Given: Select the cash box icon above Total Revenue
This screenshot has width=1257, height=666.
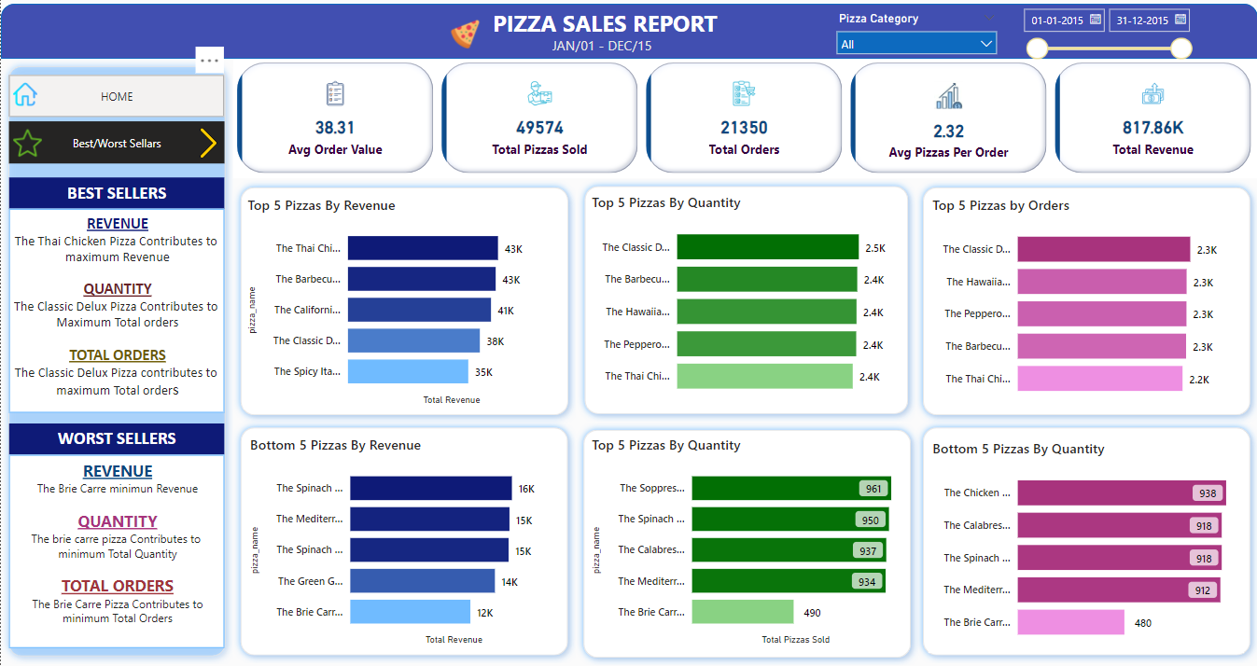Looking at the screenshot, I should click(1152, 93).
